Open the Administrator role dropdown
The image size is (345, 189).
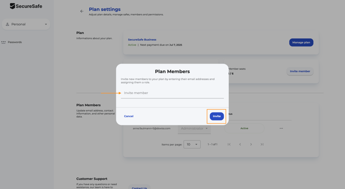[194, 128]
